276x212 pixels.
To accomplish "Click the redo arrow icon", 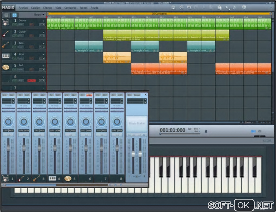I will coord(196,8).
